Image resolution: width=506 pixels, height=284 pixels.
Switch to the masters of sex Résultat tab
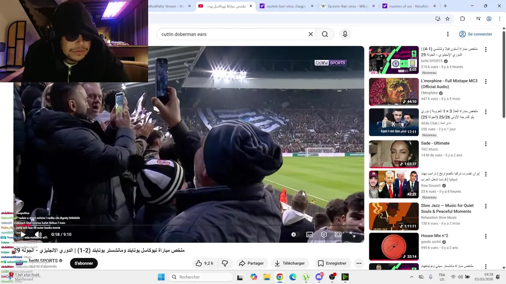(x=409, y=6)
